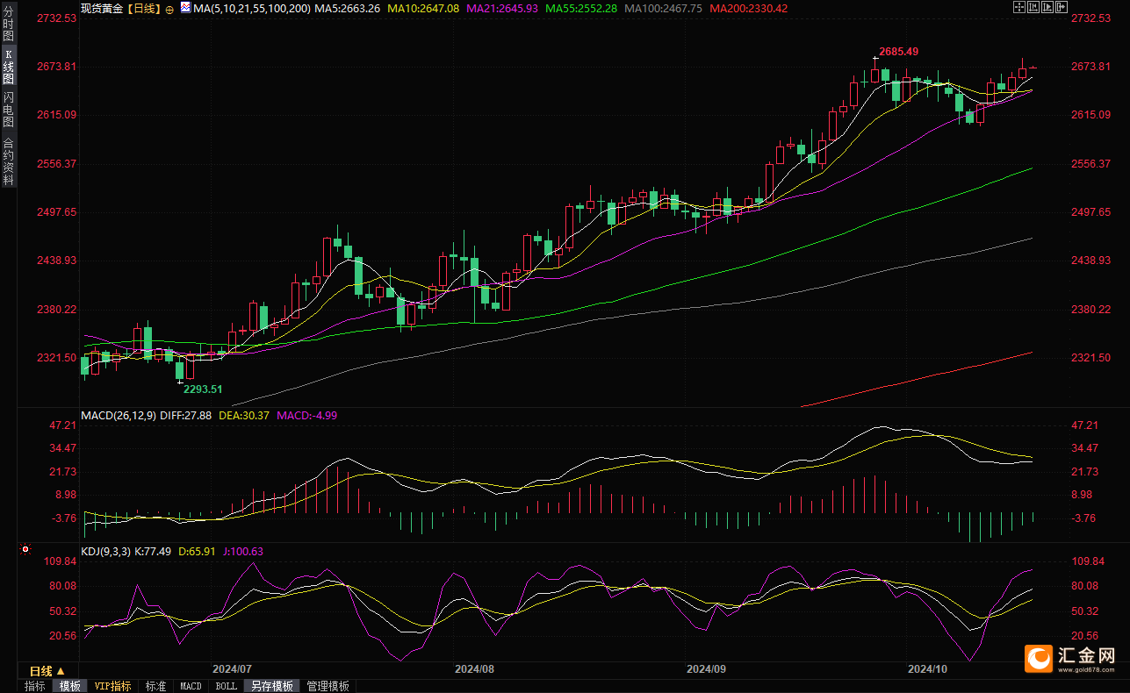Viewport: 1130px width, 693px height.
Task: Click the right-axis 2615.09 price label
Action: tap(1090, 115)
